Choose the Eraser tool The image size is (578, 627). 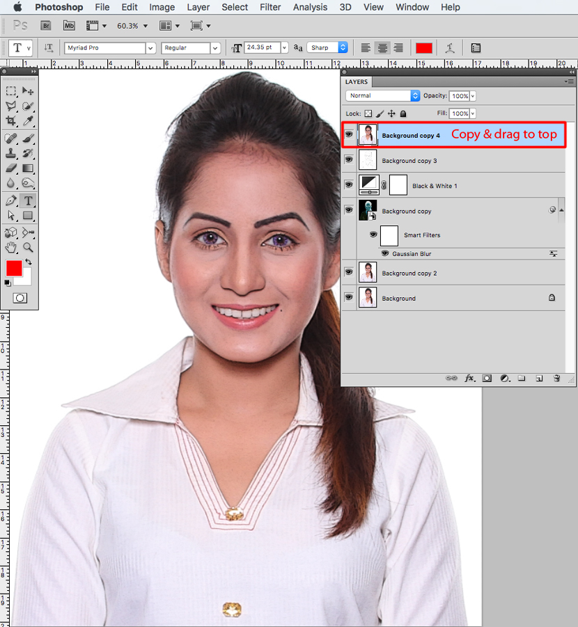point(11,168)
